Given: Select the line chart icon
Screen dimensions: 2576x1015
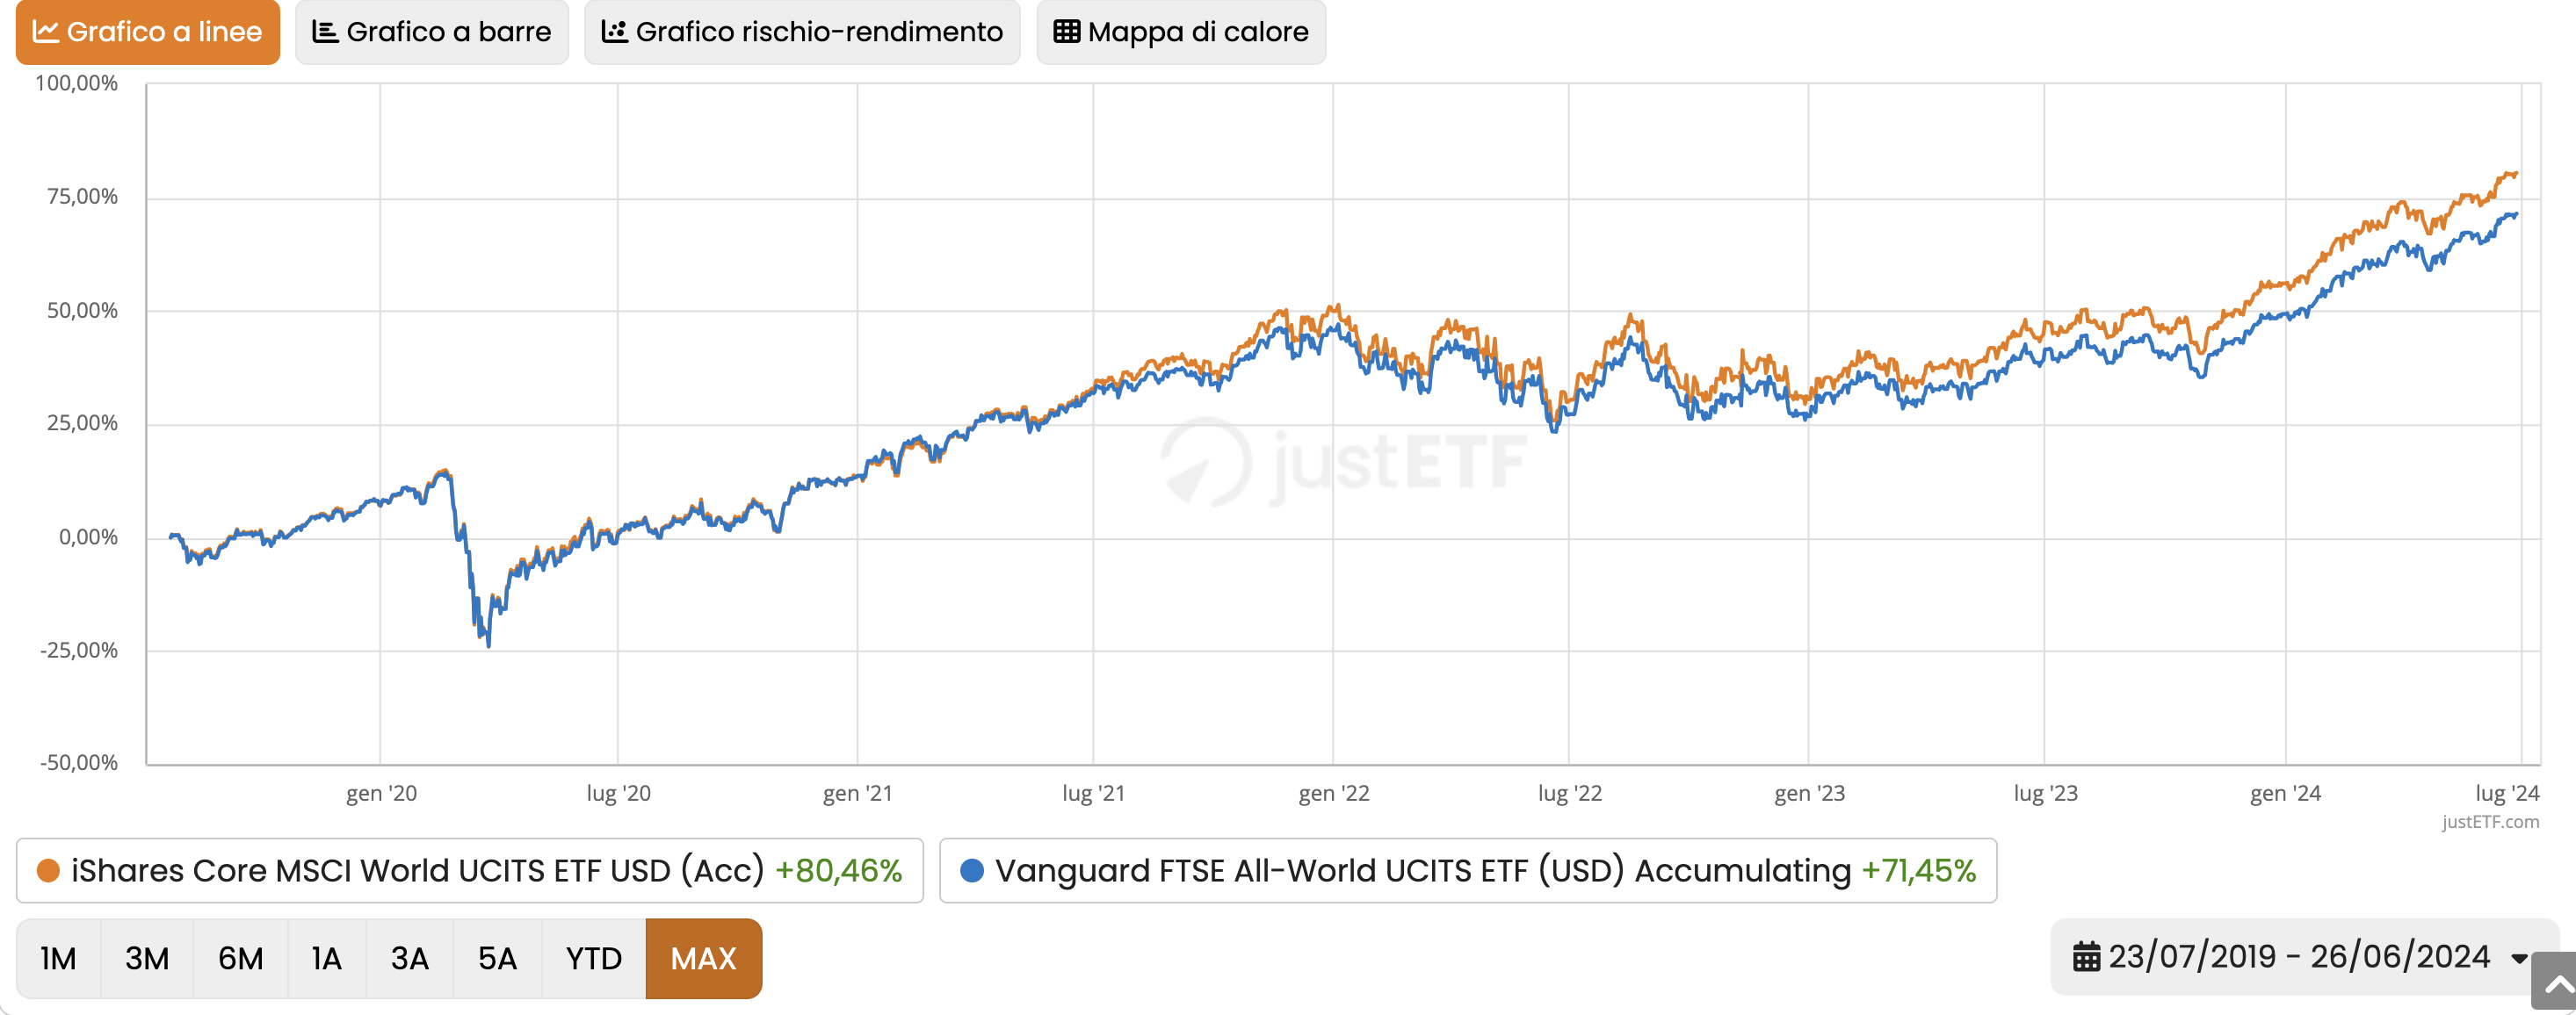Looking at the screenshot, I should tap(44, 32).
